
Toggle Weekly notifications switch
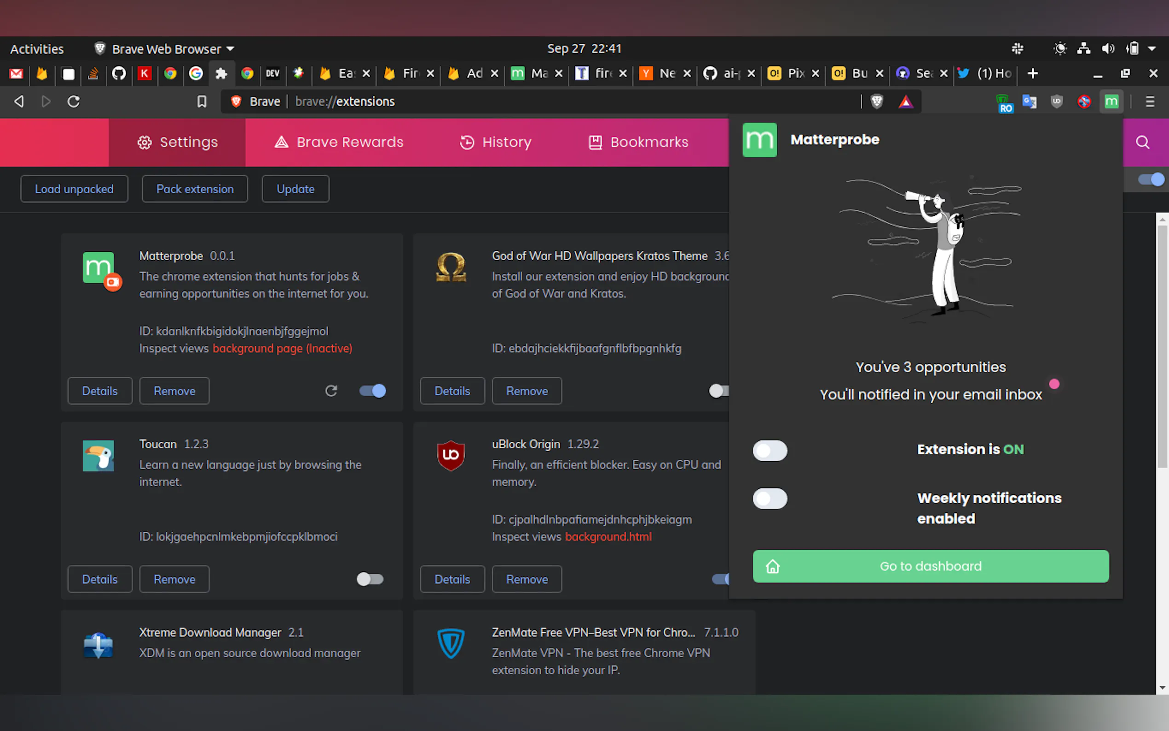tap(770, 499)
